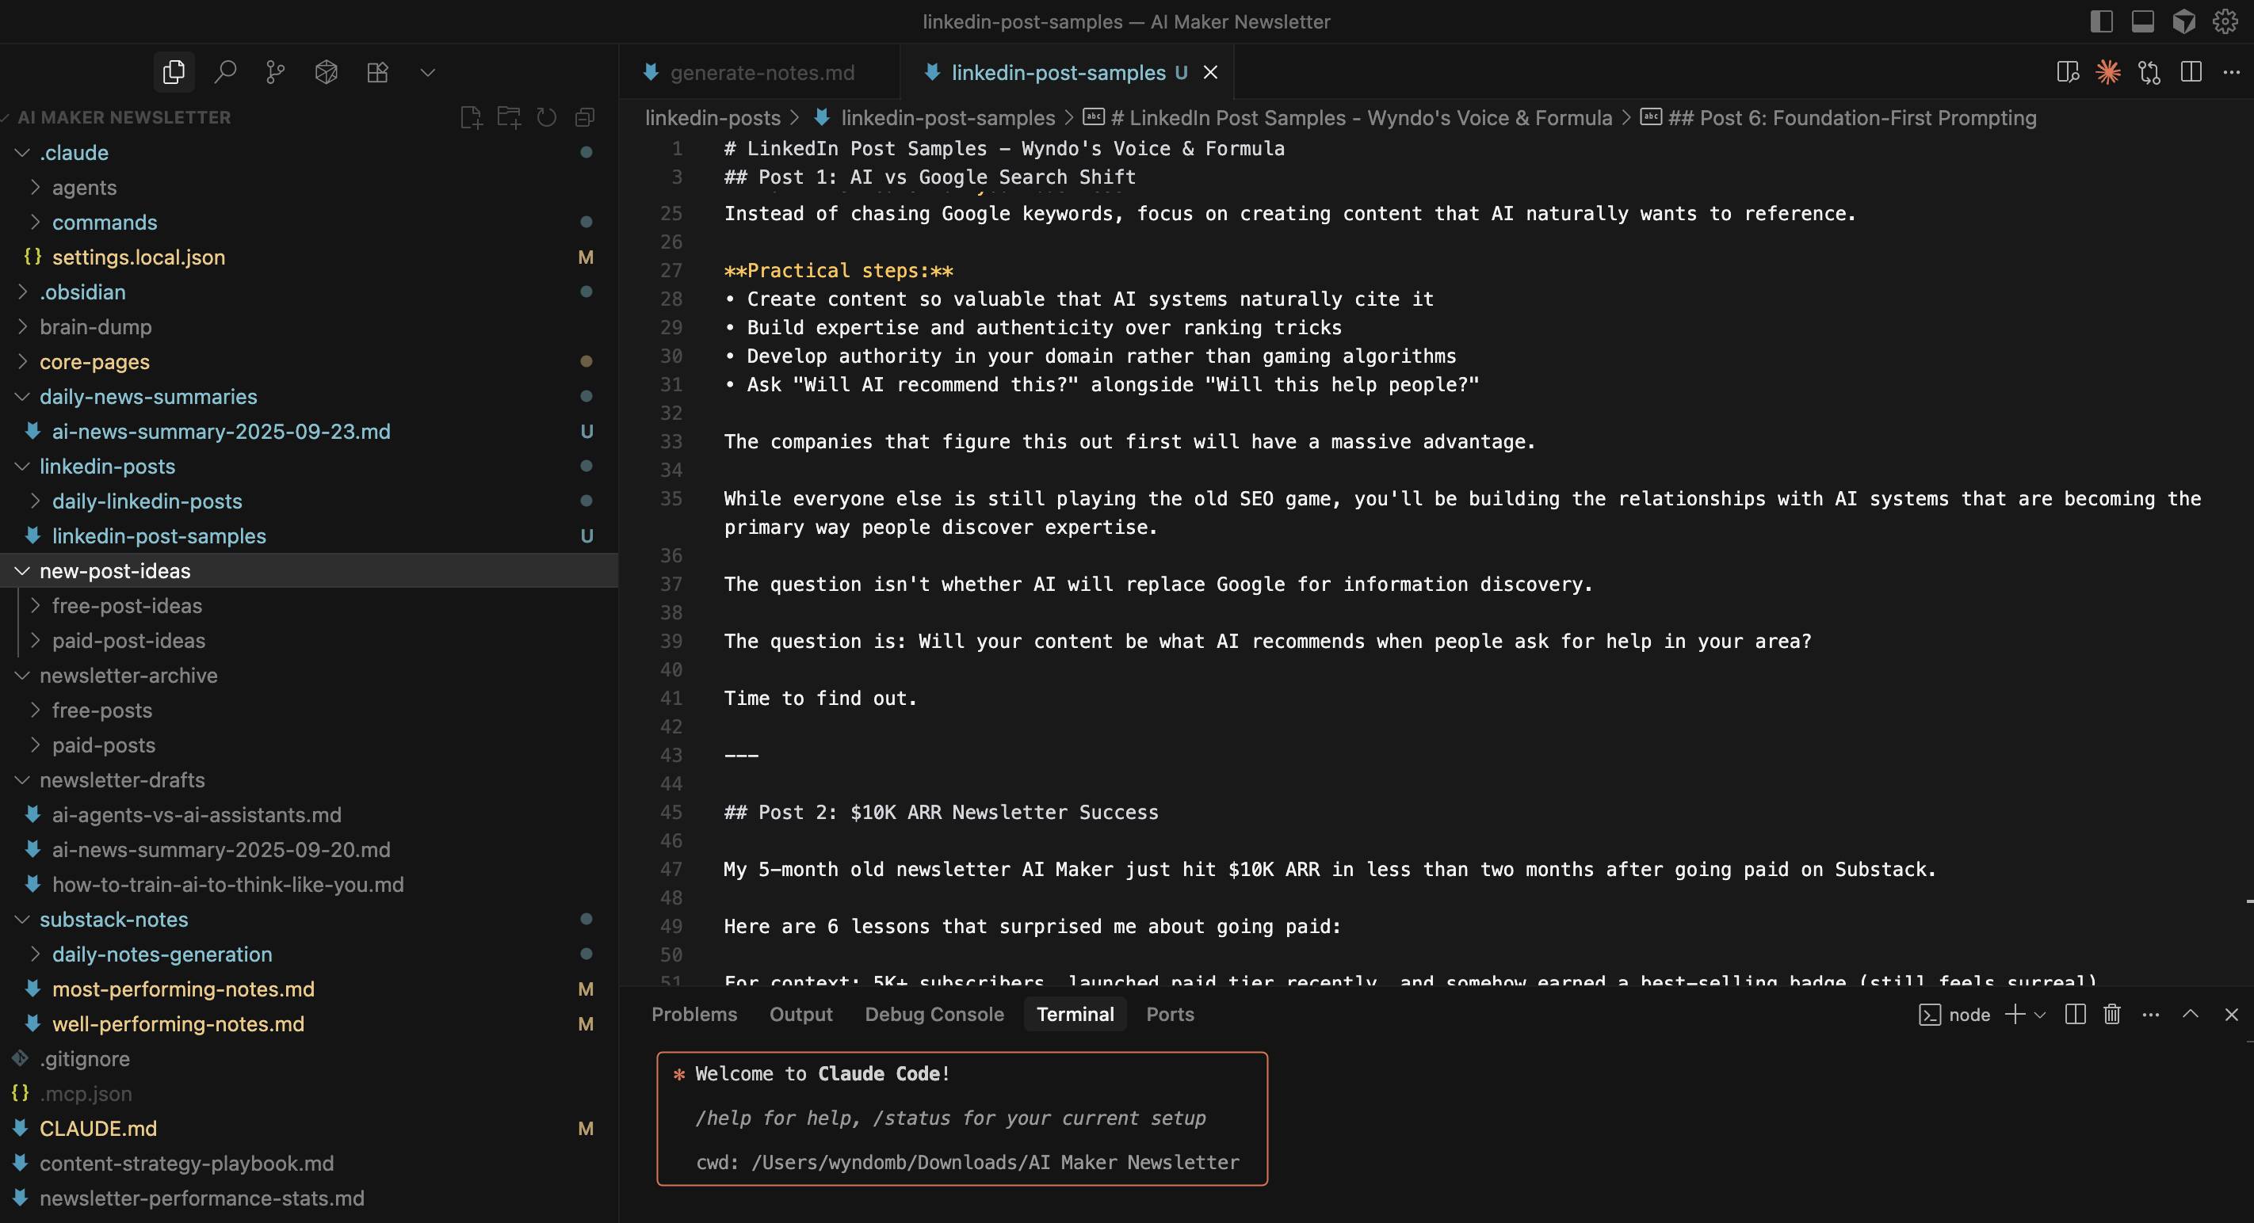
Task: Kill the terminal with the trash icon
Action: pos(2111,1014)
